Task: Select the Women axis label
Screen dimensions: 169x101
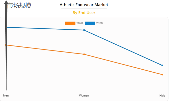Action: click(84, 96)
